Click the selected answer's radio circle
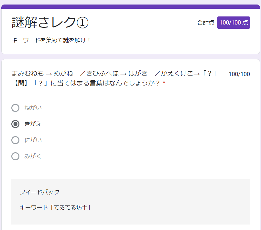The width and height of the screenshot is (261, 230). [x=16, y=124]
